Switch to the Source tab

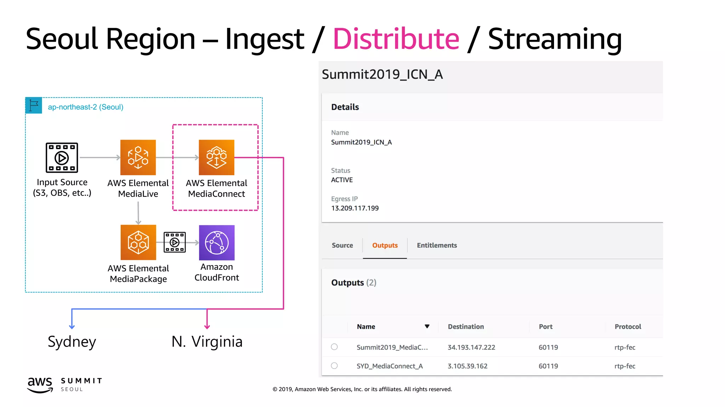click(x=342, y=245)
